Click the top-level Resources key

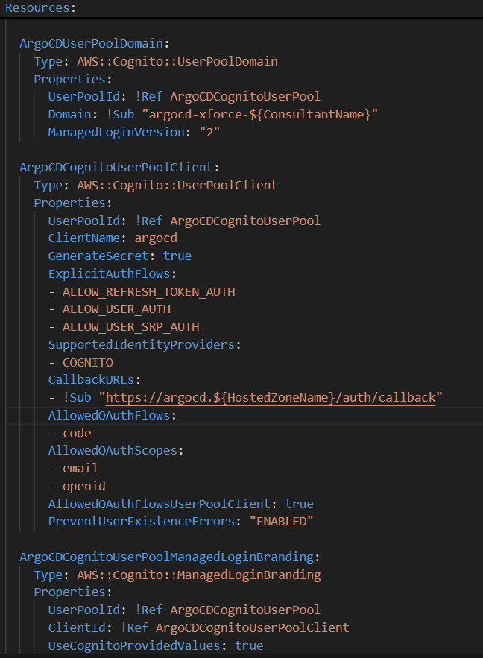tap(37, 8)
